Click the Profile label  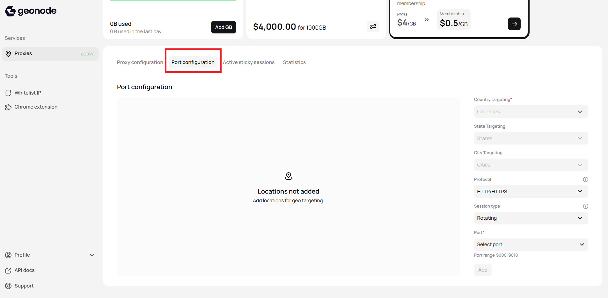click(22, 255)
